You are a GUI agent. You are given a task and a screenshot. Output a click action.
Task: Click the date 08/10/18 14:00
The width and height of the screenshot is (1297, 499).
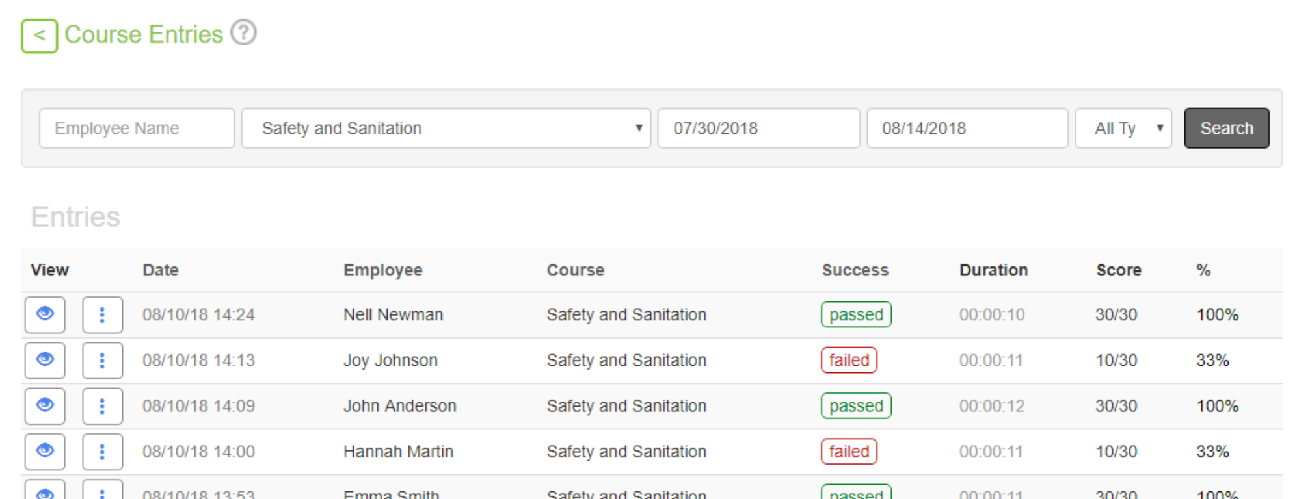[198, 451]
